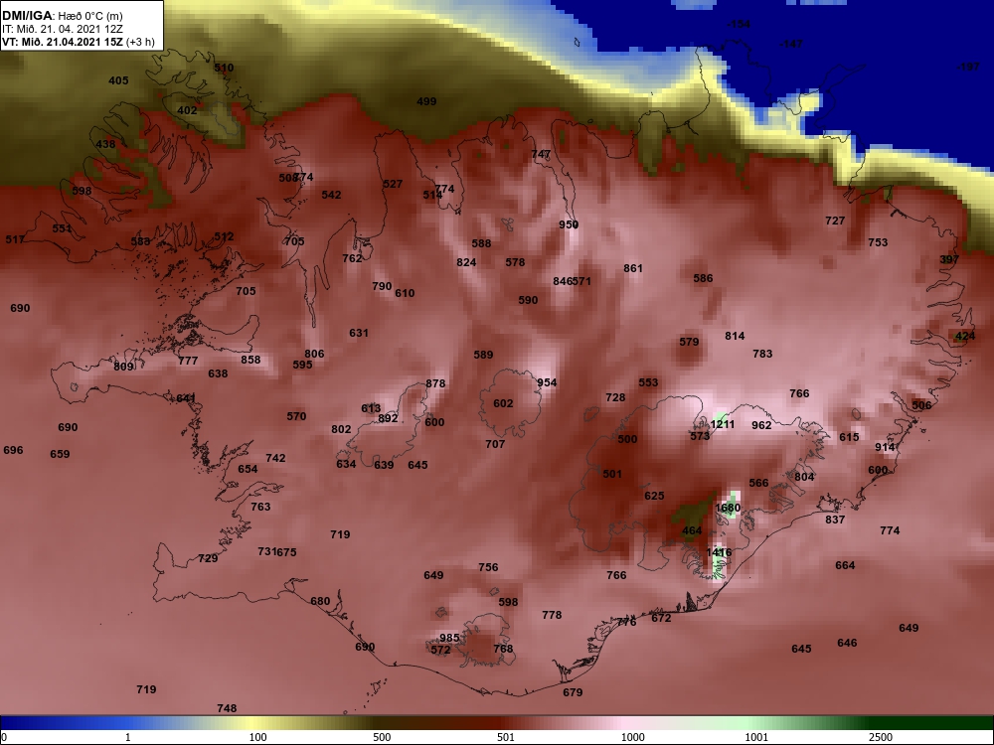Click the 748 value at the bottom left

click(227, 709)
